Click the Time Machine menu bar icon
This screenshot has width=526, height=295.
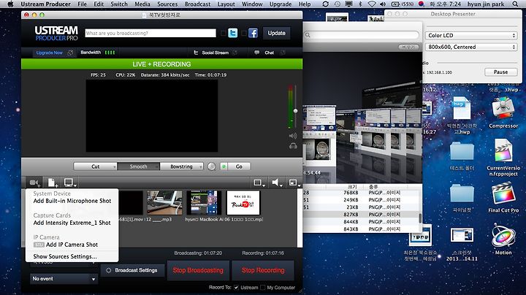click(x=337, y=4)
